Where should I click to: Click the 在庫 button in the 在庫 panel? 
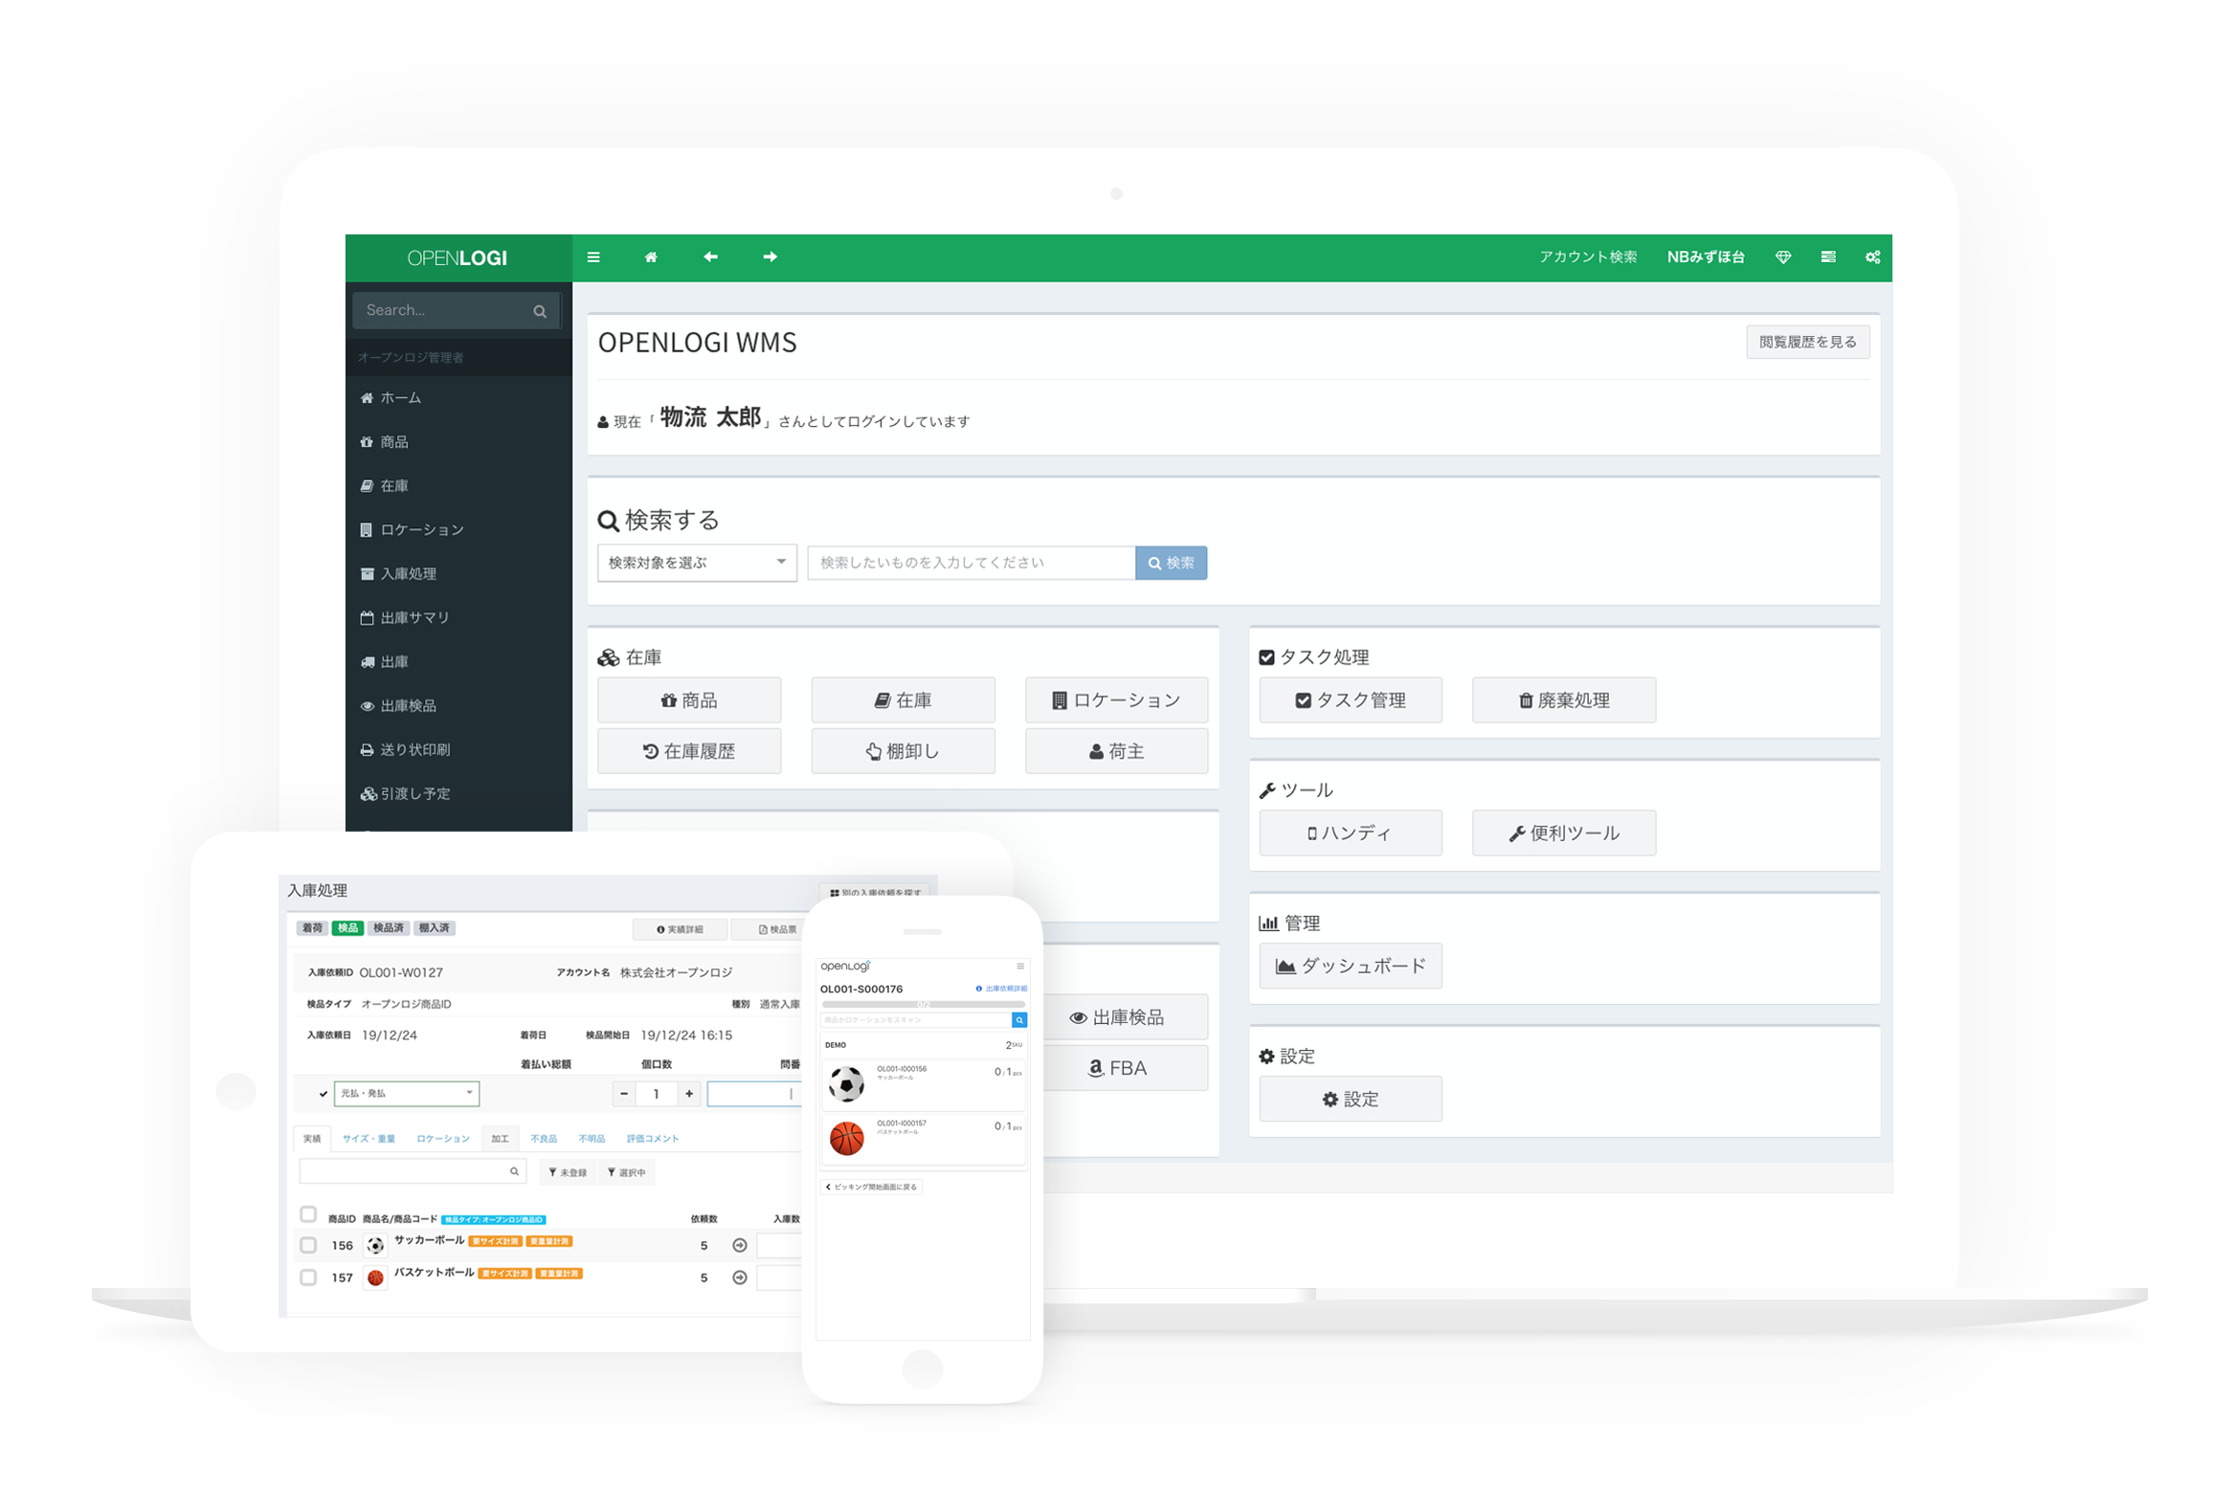pos(903,700)
